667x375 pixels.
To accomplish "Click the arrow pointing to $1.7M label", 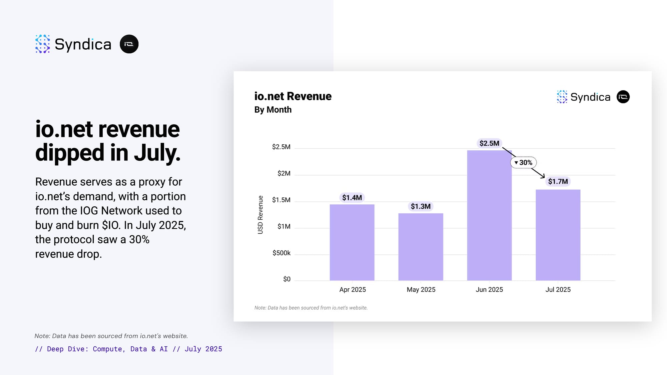I will tap(538, 173).
